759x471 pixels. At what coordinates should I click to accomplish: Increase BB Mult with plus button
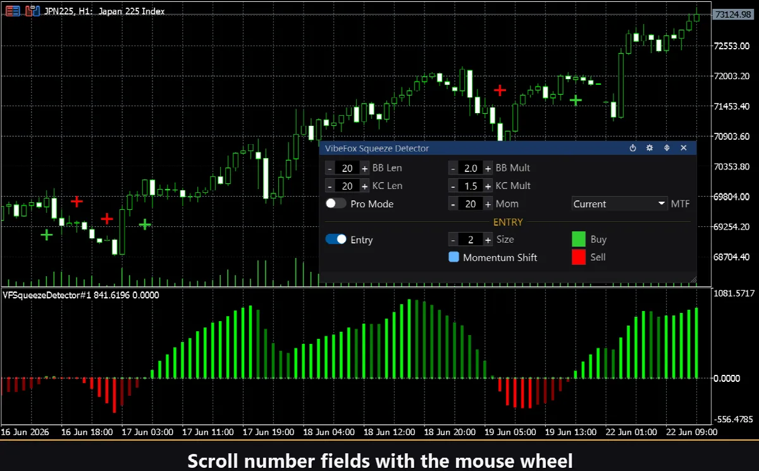(x=488, y=168)
